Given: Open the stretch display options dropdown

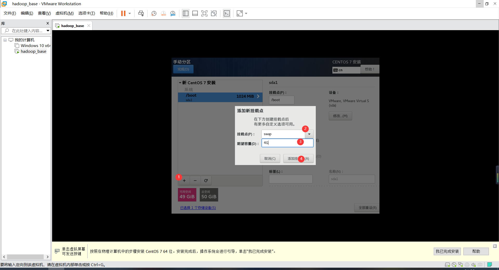Looking at the screenshot, I should [x=246, y=14].
